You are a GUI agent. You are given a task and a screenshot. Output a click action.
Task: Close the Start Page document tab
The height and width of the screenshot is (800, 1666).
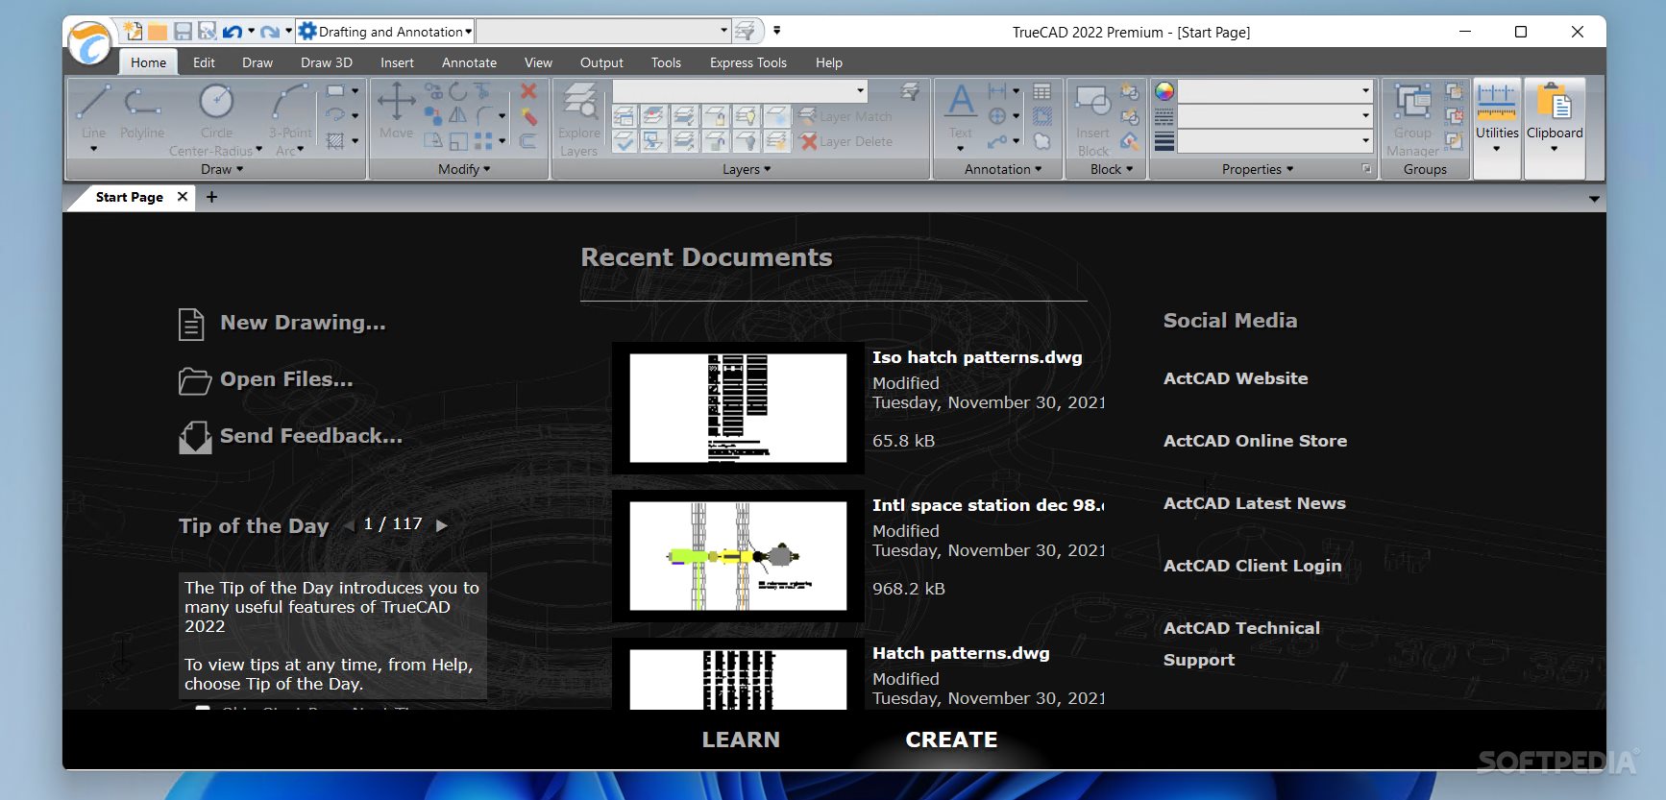[183, 196]
